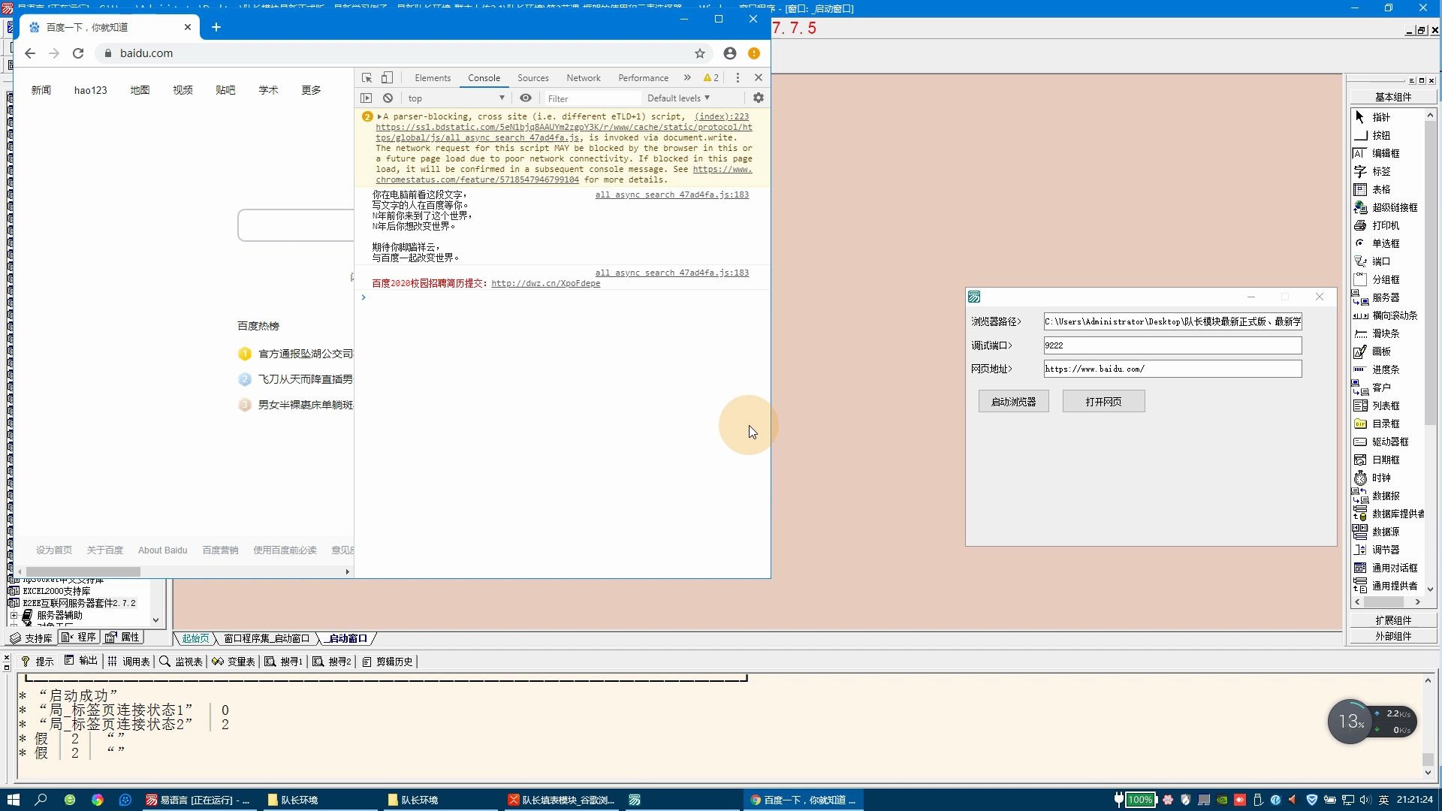The height and width of the screenshot is (811, 1442).
Task: Bookmark page with the star icon
Action: point(700,53)
